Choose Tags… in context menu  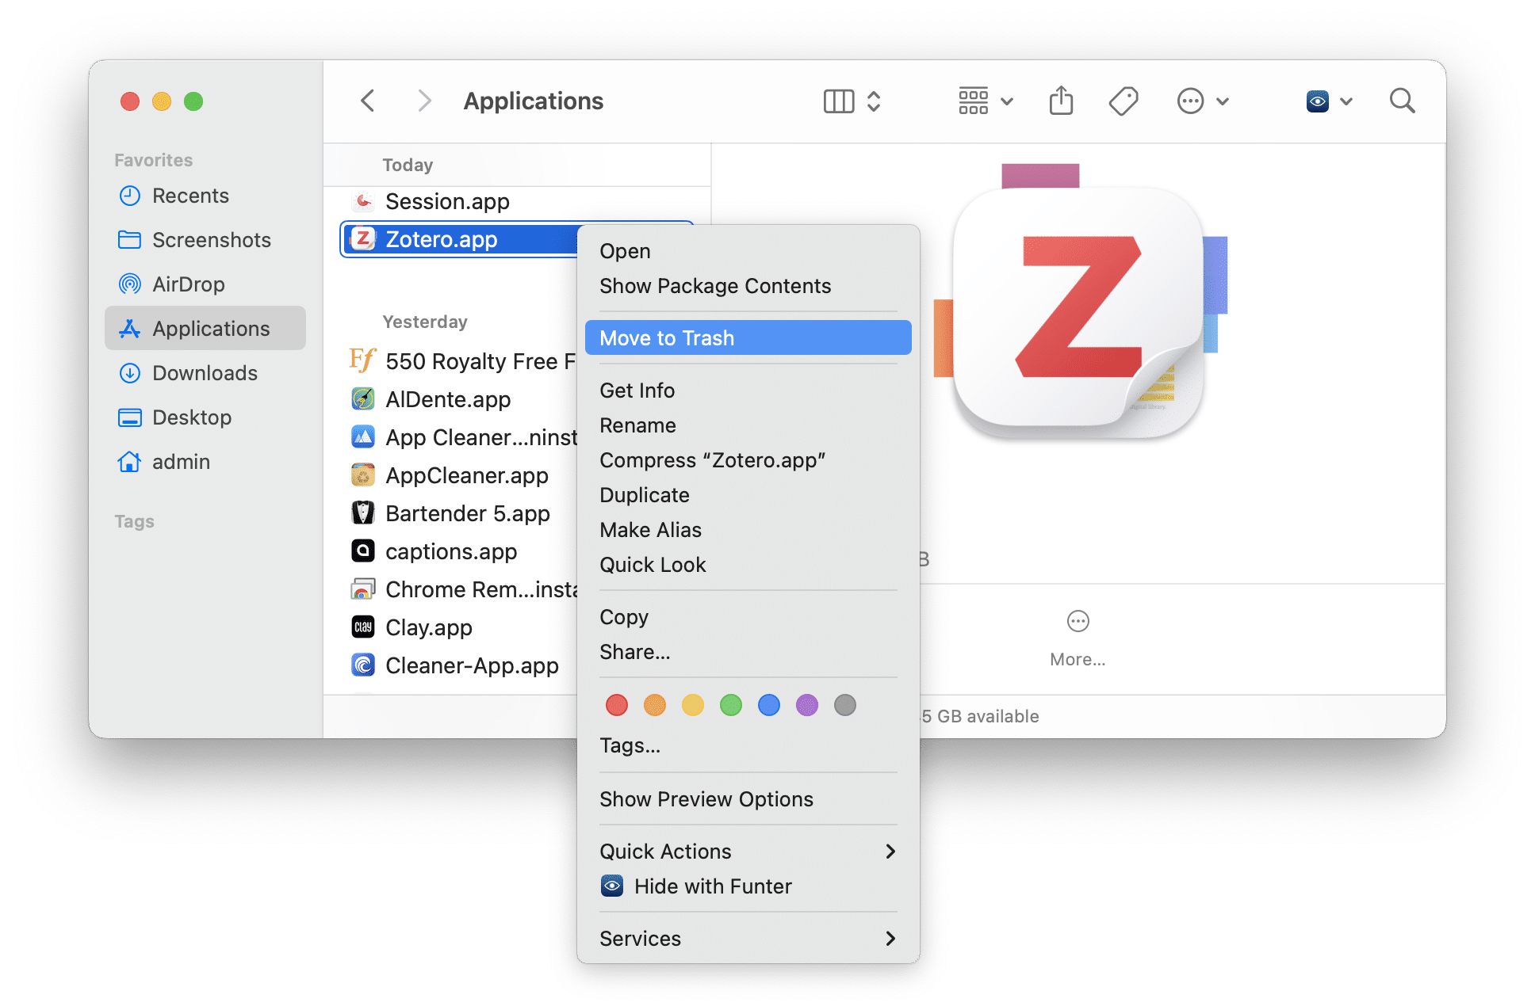click(748, 745)
